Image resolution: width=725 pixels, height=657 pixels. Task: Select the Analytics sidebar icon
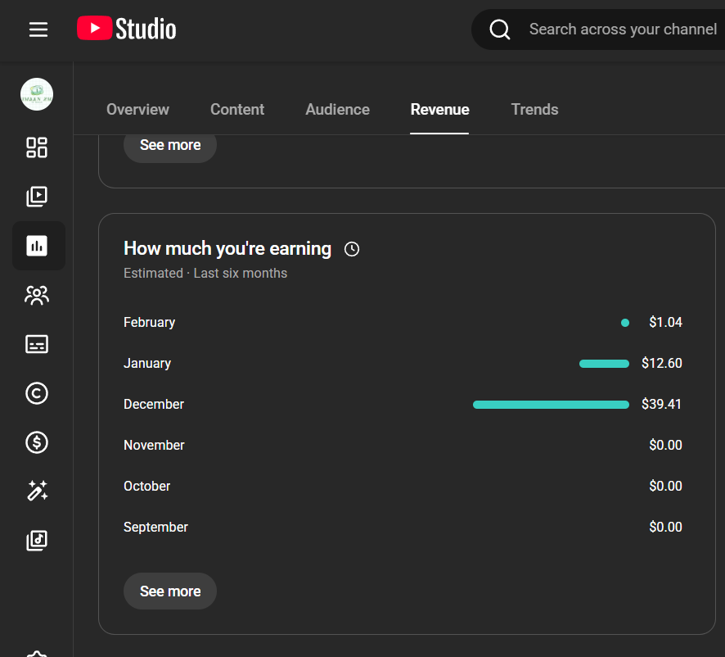(x=37, y=246)
